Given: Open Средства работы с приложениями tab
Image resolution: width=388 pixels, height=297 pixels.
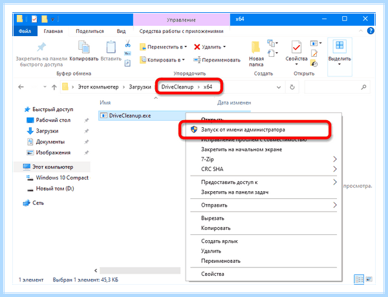Looking at the screenshot, I should 181,31.
